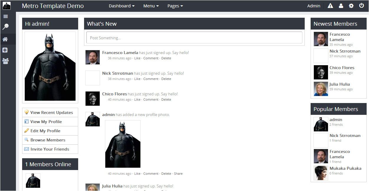Screen dimensions: 369x191
Task: Click the home icon in left sidebar
Action: (x=5, y=39)
